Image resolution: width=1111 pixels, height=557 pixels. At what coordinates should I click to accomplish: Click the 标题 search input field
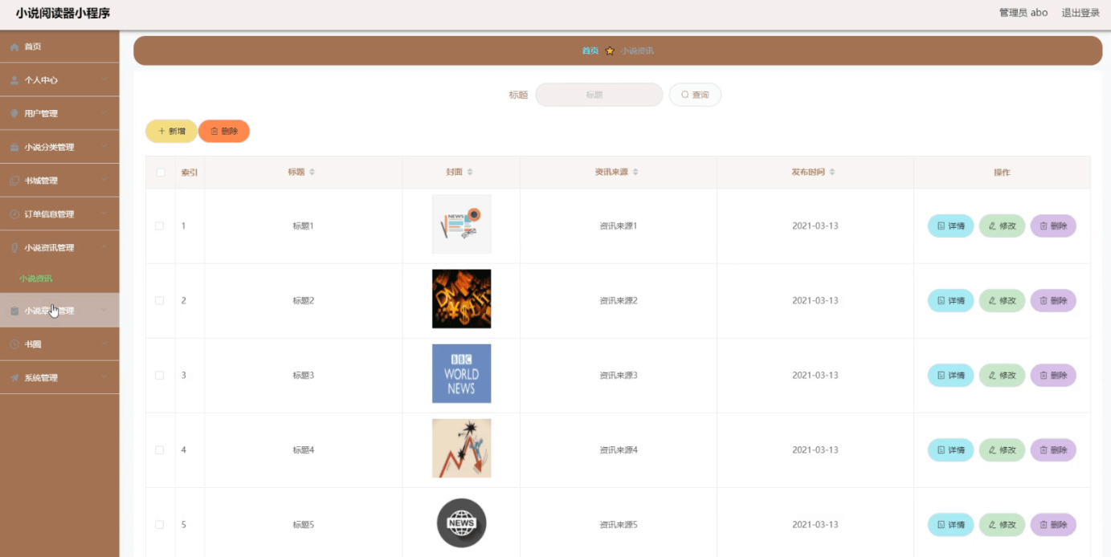coord(598,94)
